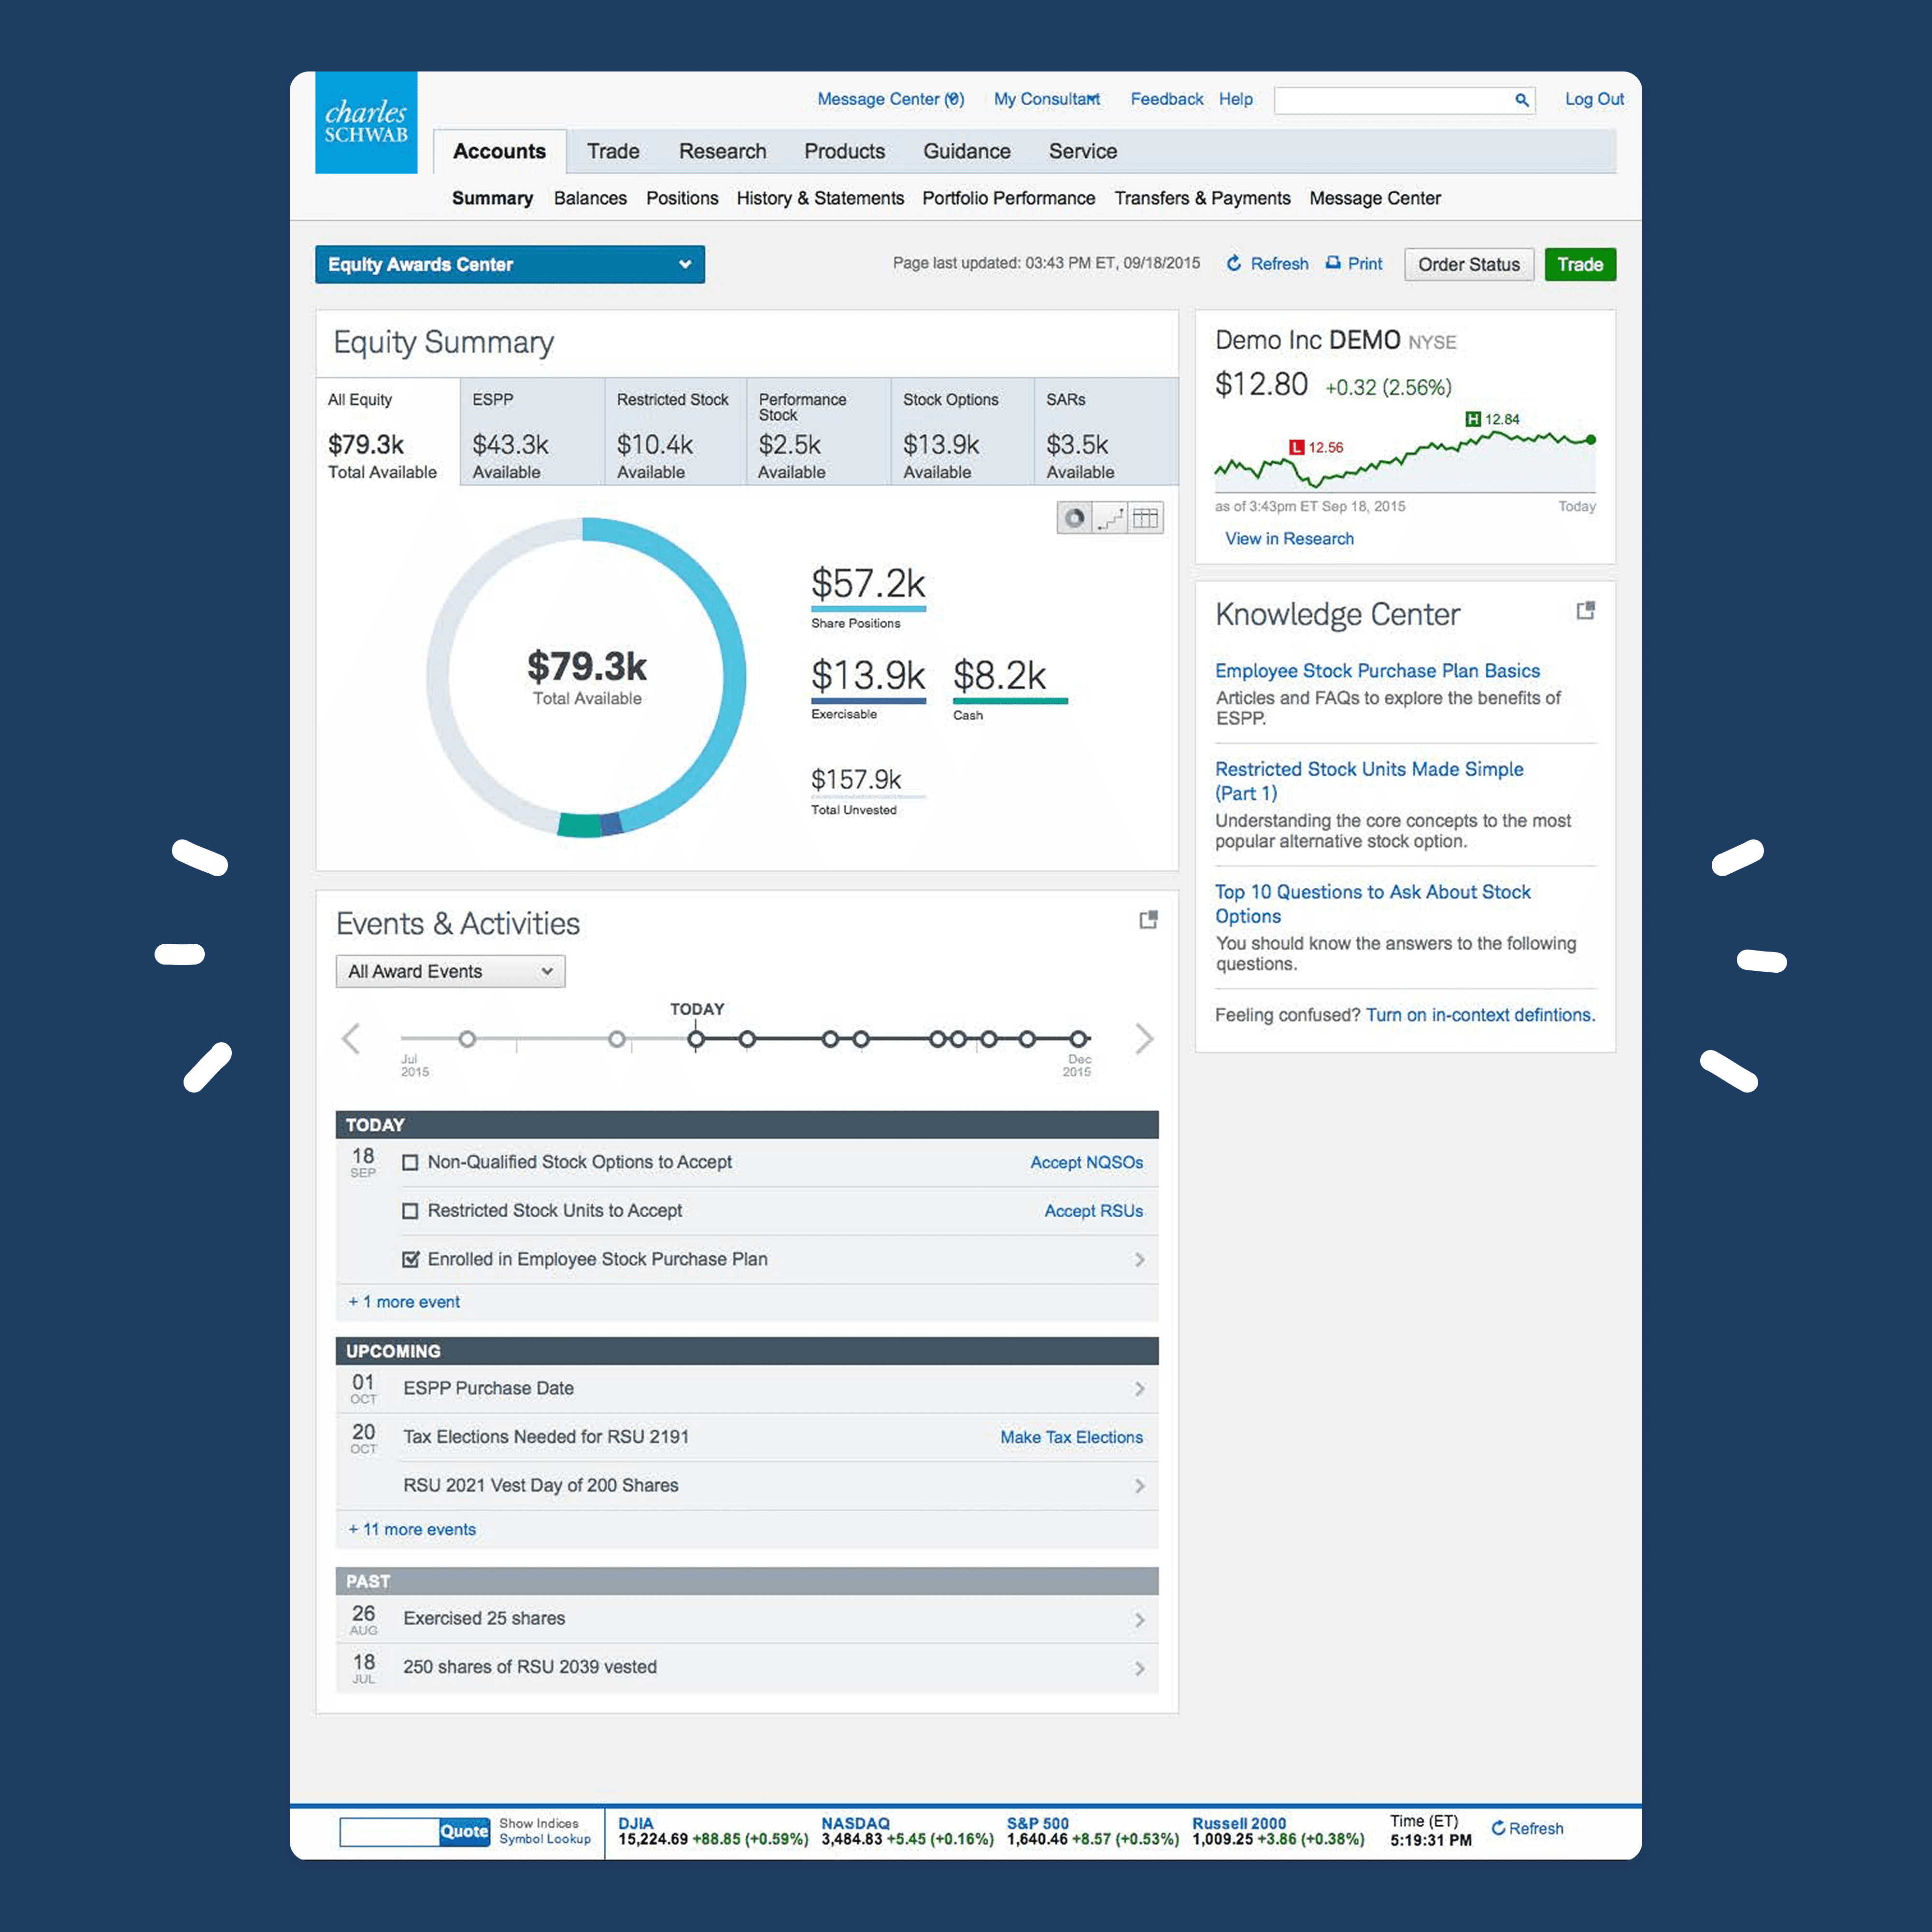The width and height of the screenshot is (1932, 1932).
Task: Click the TODAY marker on the timeline
Action: [x=696, y=1039]
